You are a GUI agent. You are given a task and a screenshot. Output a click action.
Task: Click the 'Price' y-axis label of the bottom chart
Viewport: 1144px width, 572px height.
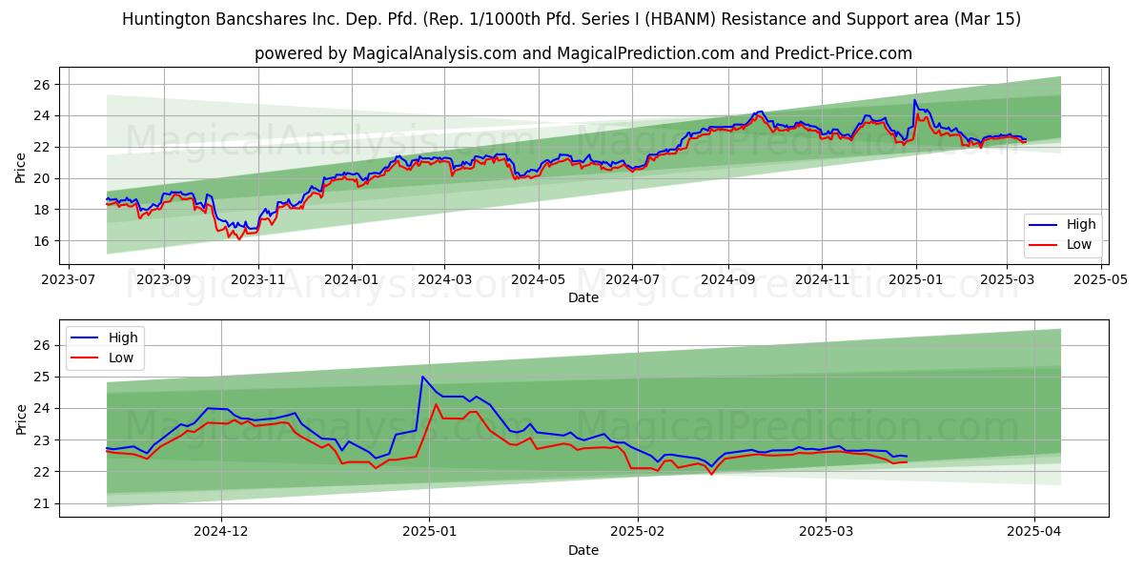21,419
